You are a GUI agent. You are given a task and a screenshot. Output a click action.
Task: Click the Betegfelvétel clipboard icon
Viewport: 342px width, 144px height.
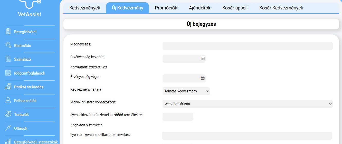click(x=8, y=32)
